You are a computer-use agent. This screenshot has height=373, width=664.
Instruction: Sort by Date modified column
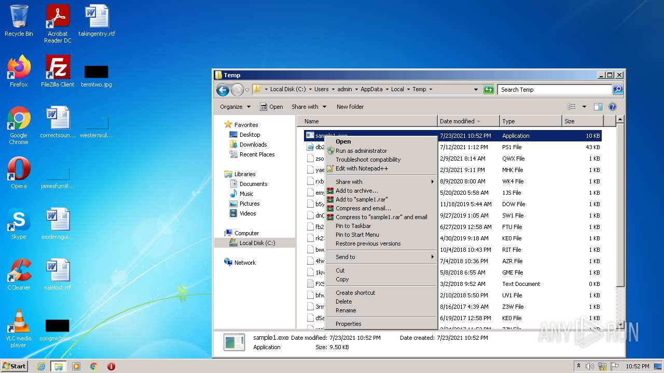pos(468,121)
